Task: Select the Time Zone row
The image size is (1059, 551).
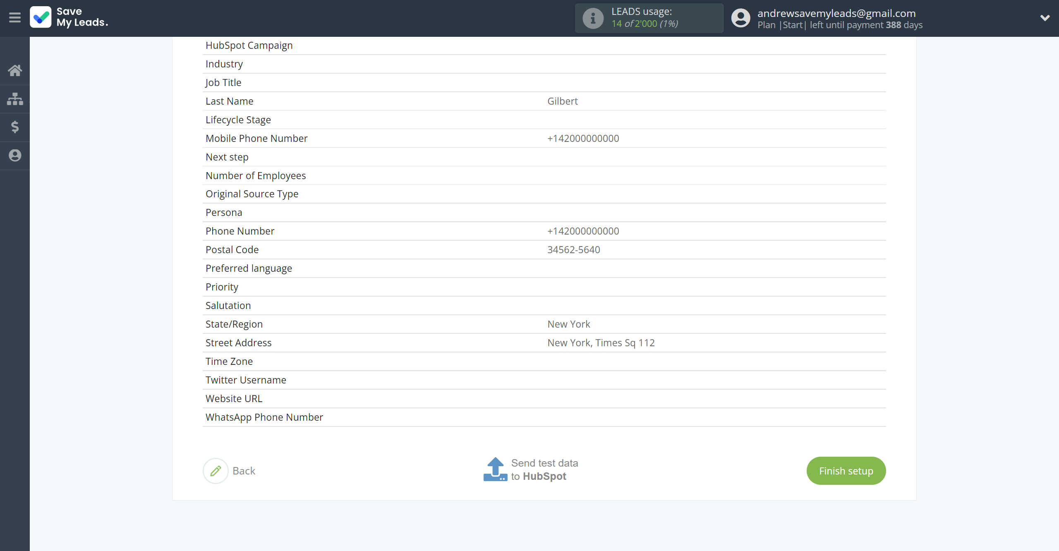Action: 544,362
